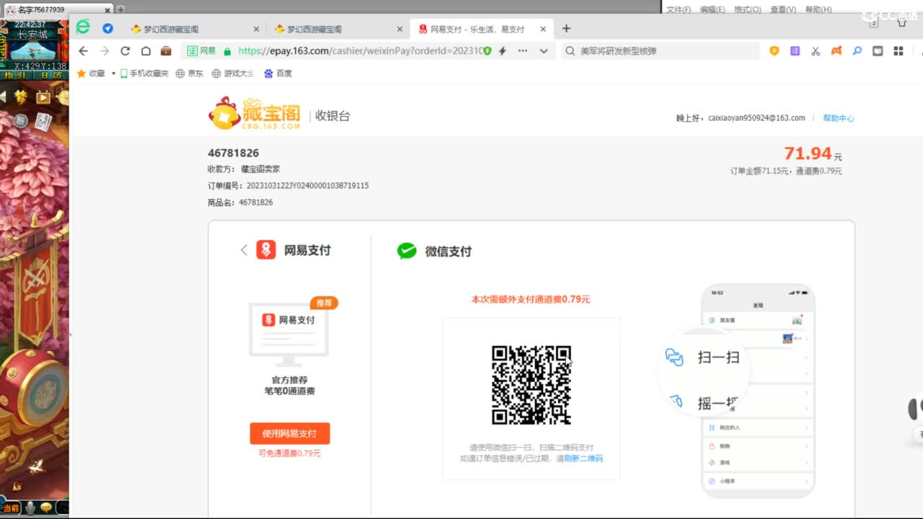Expand the 收藏 bookmarks dropdown arrow
This screenshot has width=923, height=519.
click(x=113, y=74)
